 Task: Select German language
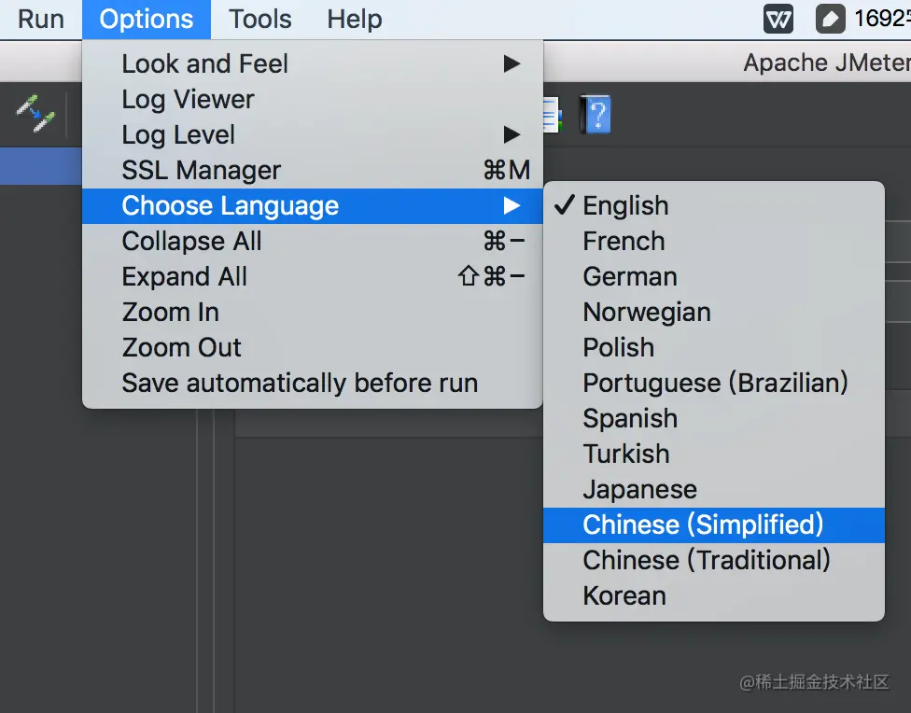tap(713, 276)
